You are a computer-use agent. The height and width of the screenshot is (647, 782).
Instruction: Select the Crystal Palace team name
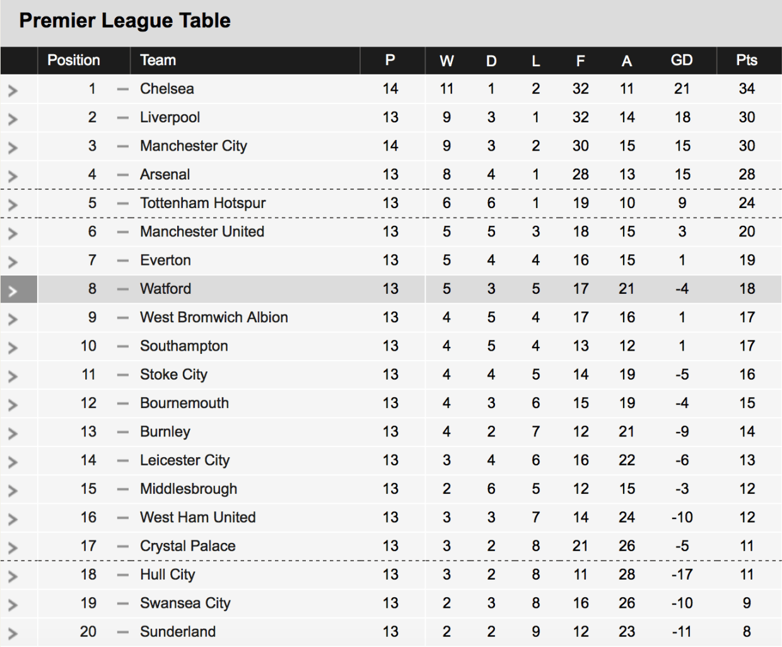click(188, 546)
